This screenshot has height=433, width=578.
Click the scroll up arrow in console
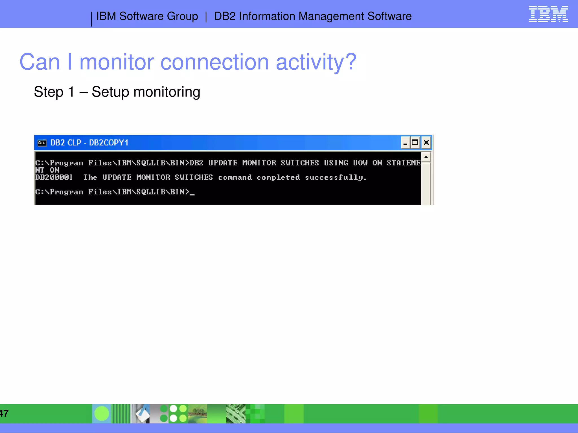[426, 157]
